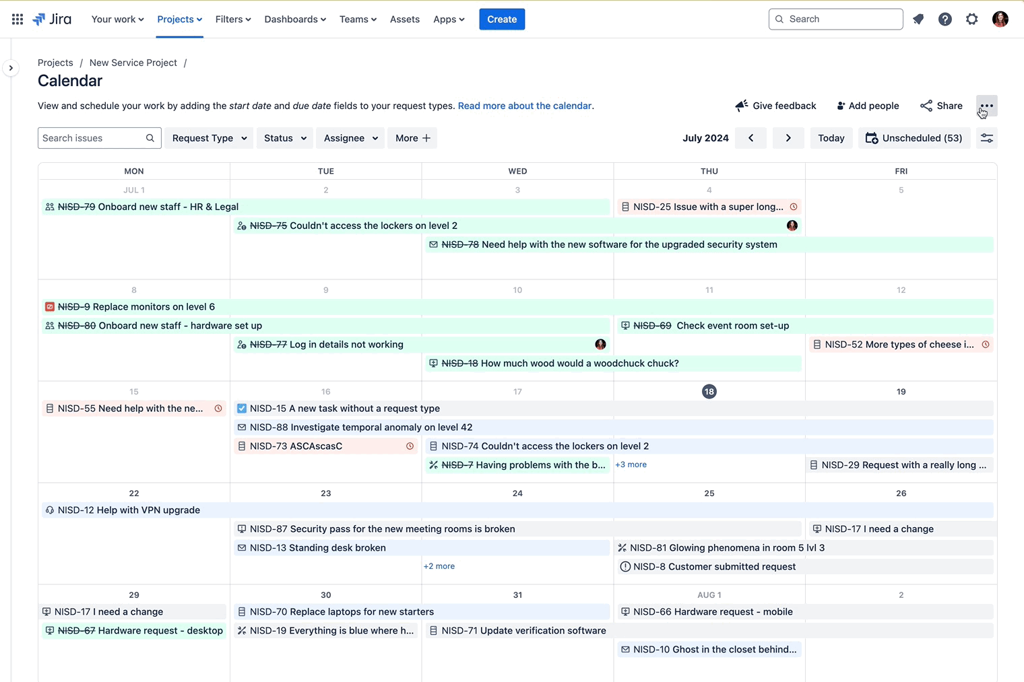Open the notifications bell icon

coord(918,19)
